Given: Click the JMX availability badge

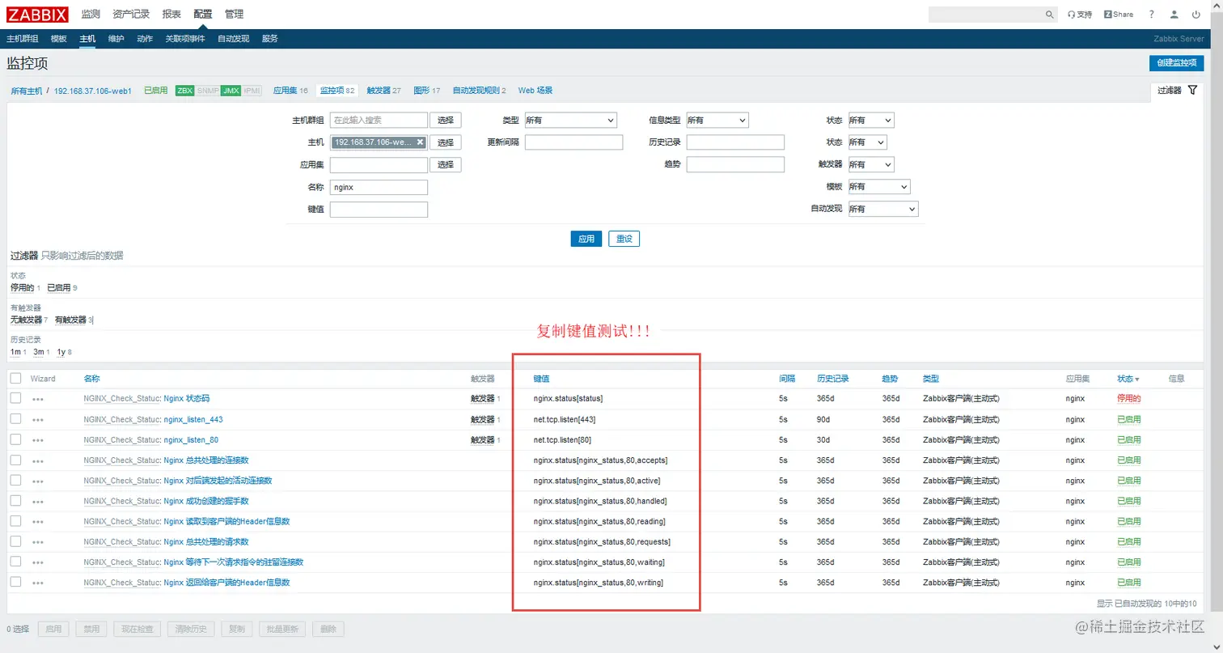Looking at the screenshot, I should (x=231, y=91).
